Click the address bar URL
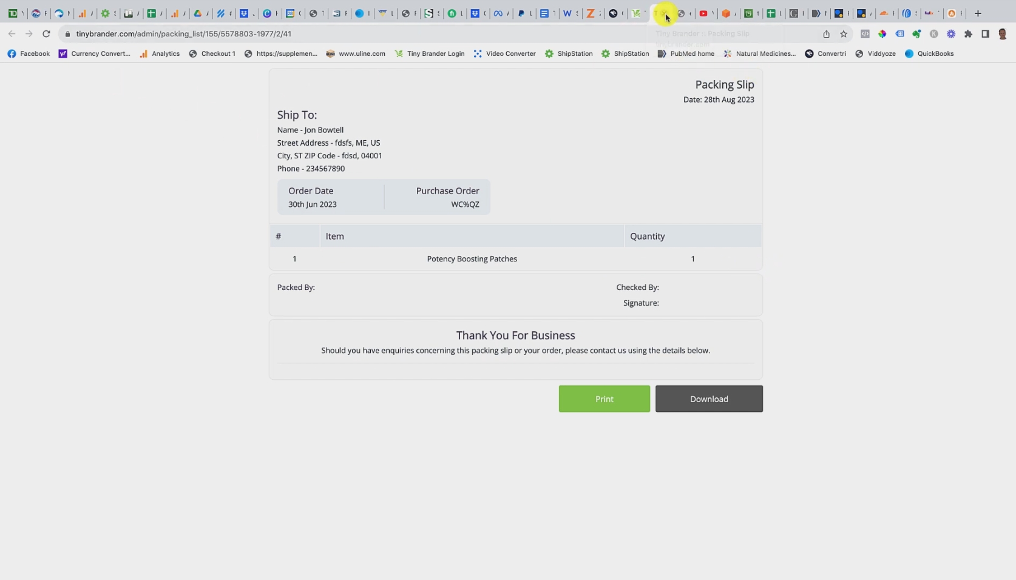Screen dimensions: 1016x580 click(183, 34)
